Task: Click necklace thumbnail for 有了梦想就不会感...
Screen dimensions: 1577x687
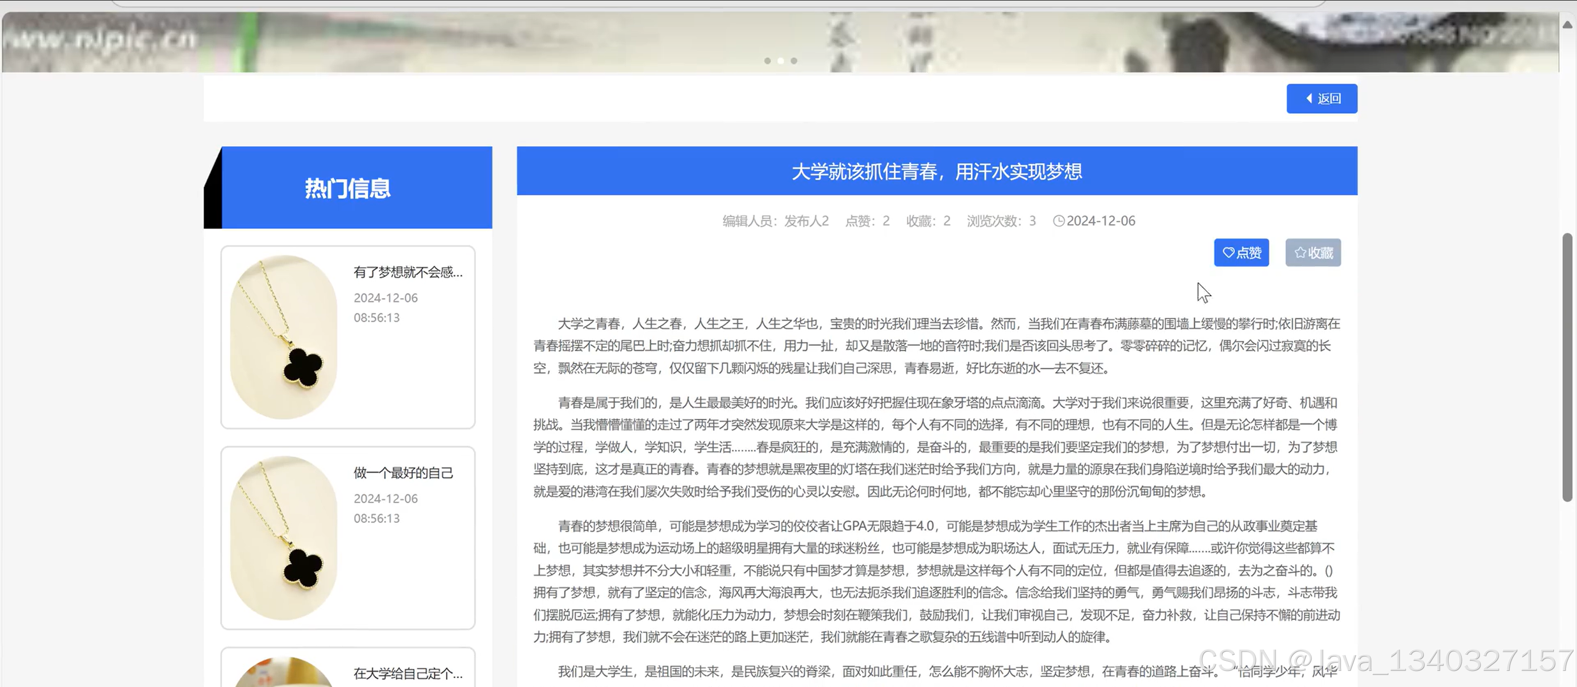Action: pyautogui.click(x=283, y=337)
